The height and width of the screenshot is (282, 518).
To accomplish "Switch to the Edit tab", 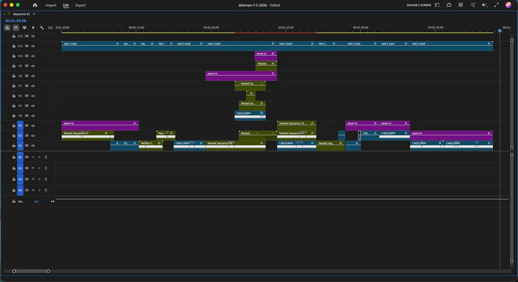I will tap(66, 5).
